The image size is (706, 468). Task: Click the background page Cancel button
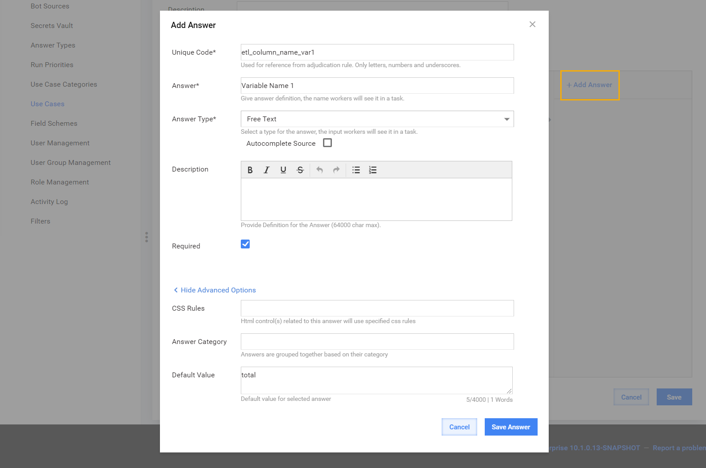[631, 397]
